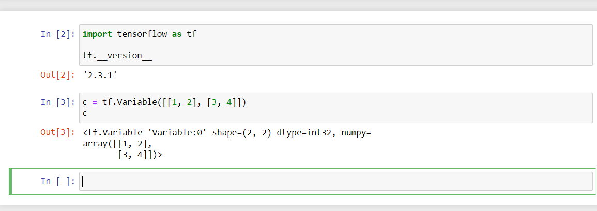The image size is (597, 211).
Task: Click the empty code cell input field
Action: [x=336, y=182]
